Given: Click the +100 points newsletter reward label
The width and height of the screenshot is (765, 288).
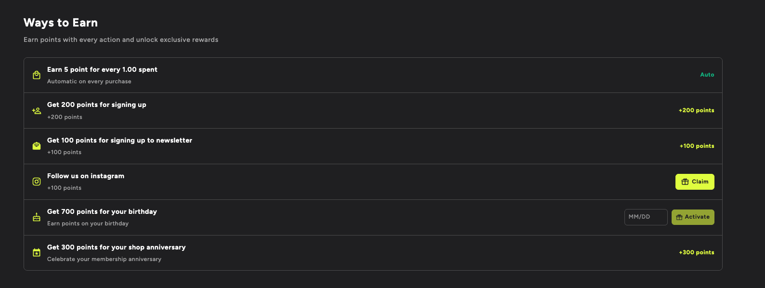Looking at the screenshot, I should tap(697, 146).
